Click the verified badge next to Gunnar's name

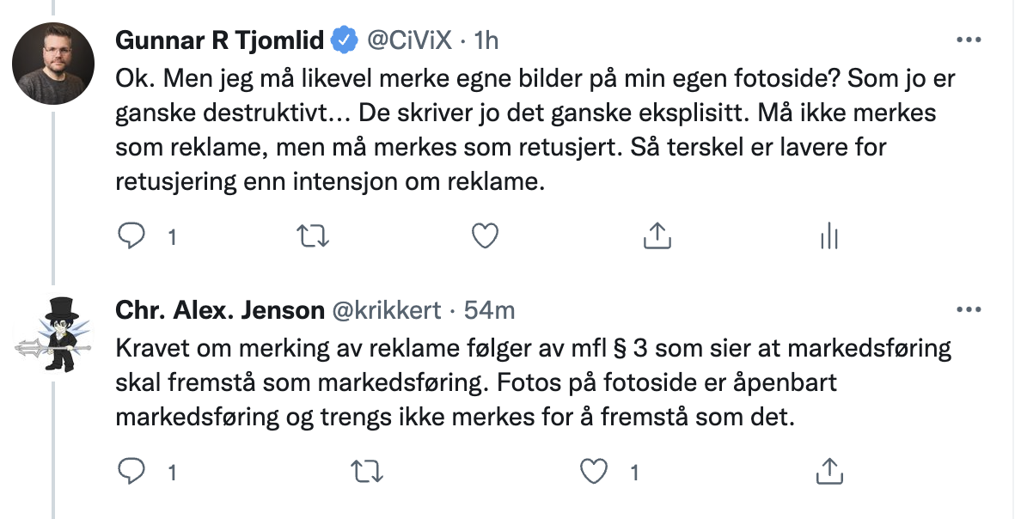click(343, 38)
